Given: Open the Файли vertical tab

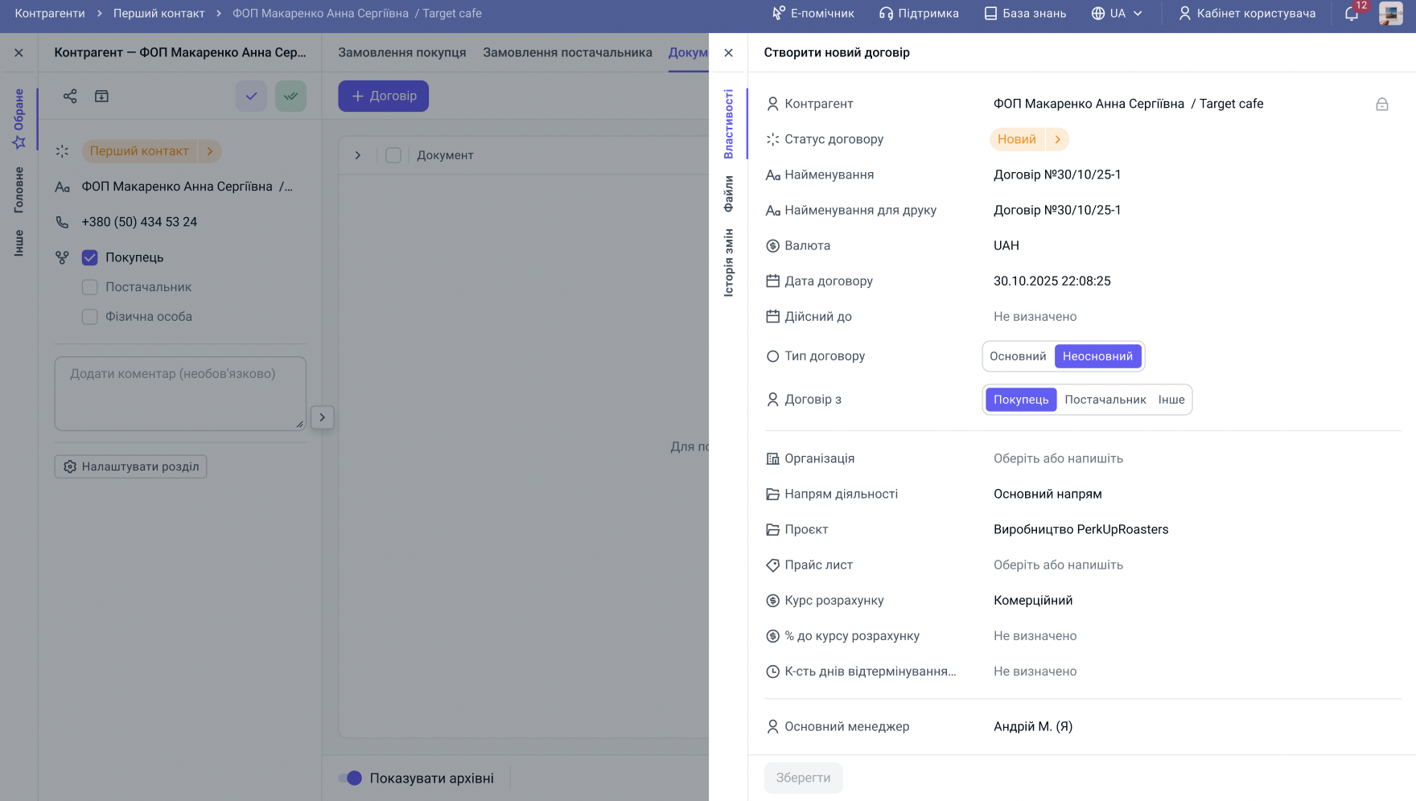Looking at the screenshot, I should pyautogui.click(x=729, y=194).
